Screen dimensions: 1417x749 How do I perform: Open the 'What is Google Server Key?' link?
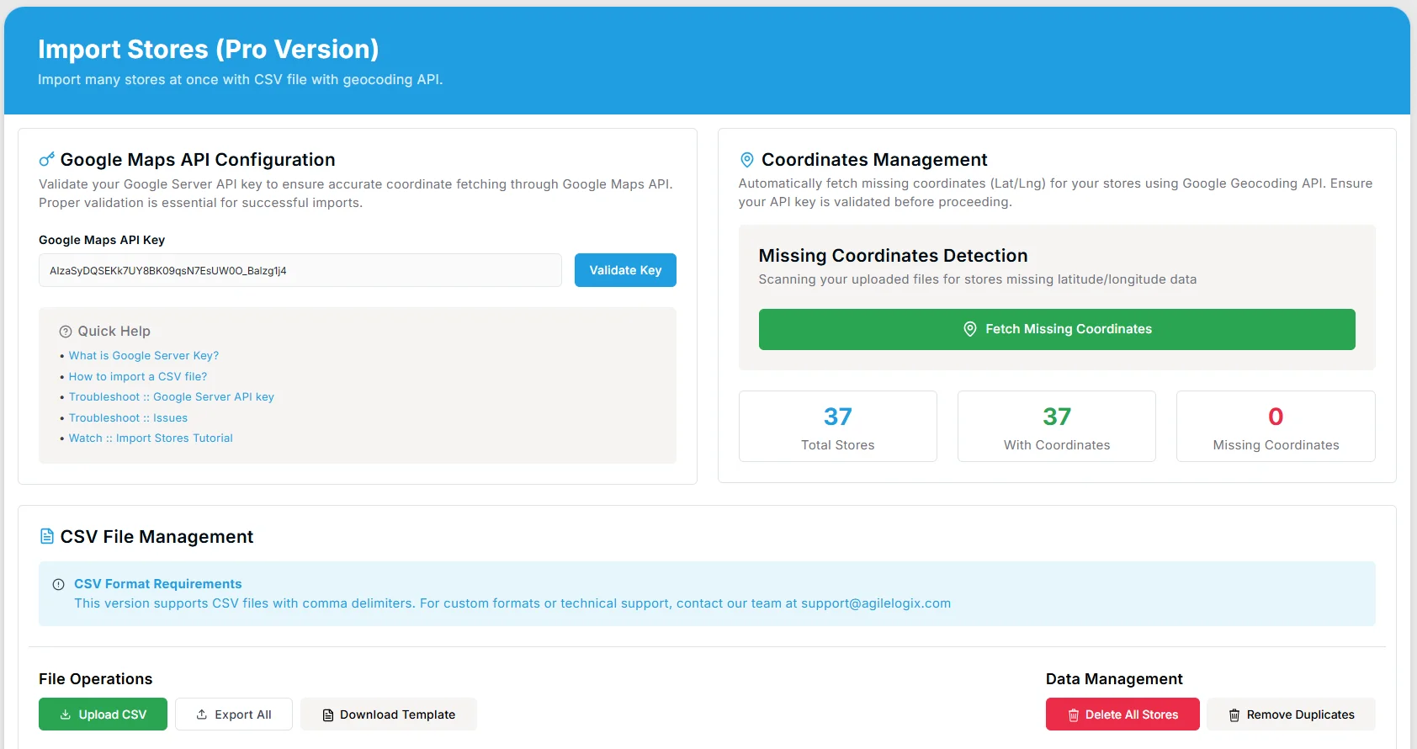click(x=144, y=356)
